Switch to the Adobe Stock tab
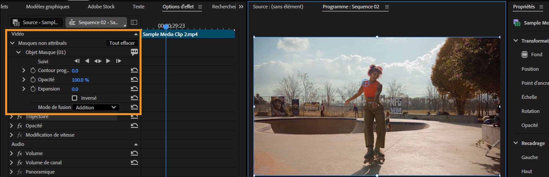 (101, 7)
